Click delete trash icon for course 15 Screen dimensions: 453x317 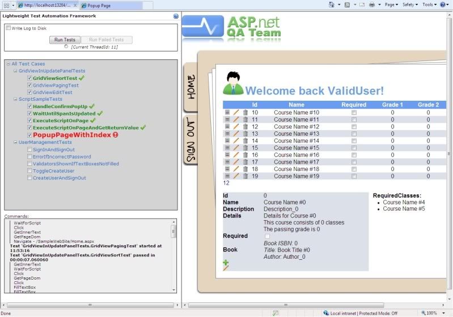click(245, 148)
